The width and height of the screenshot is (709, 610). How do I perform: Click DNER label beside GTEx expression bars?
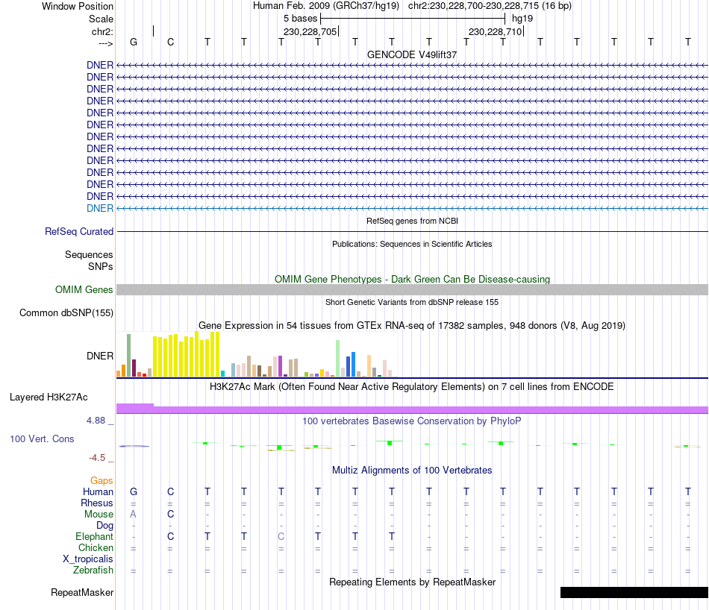[100, 356]
